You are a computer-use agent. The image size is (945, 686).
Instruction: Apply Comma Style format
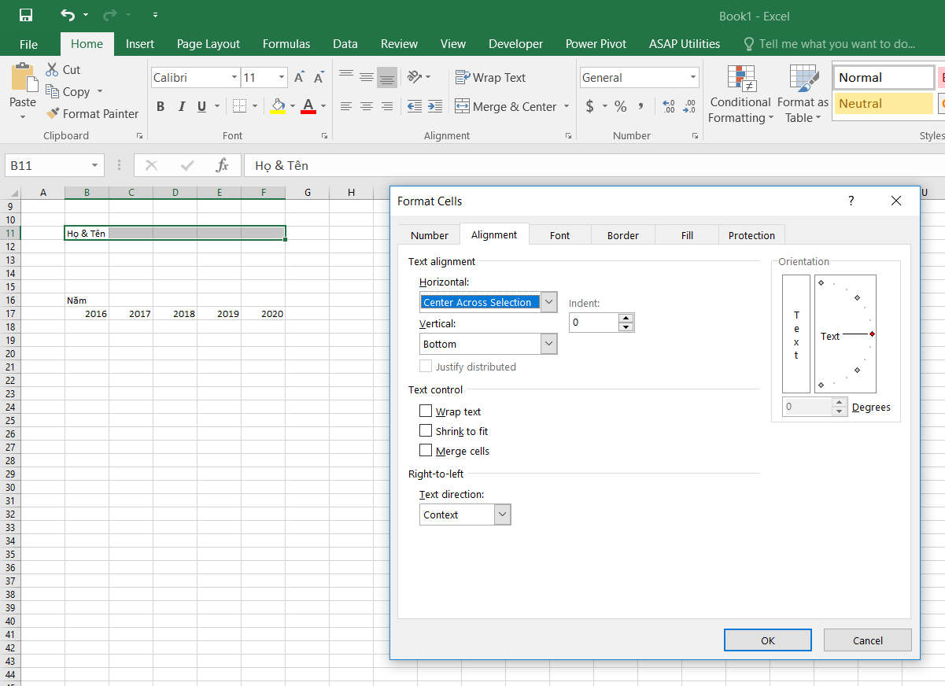(641, 106)
